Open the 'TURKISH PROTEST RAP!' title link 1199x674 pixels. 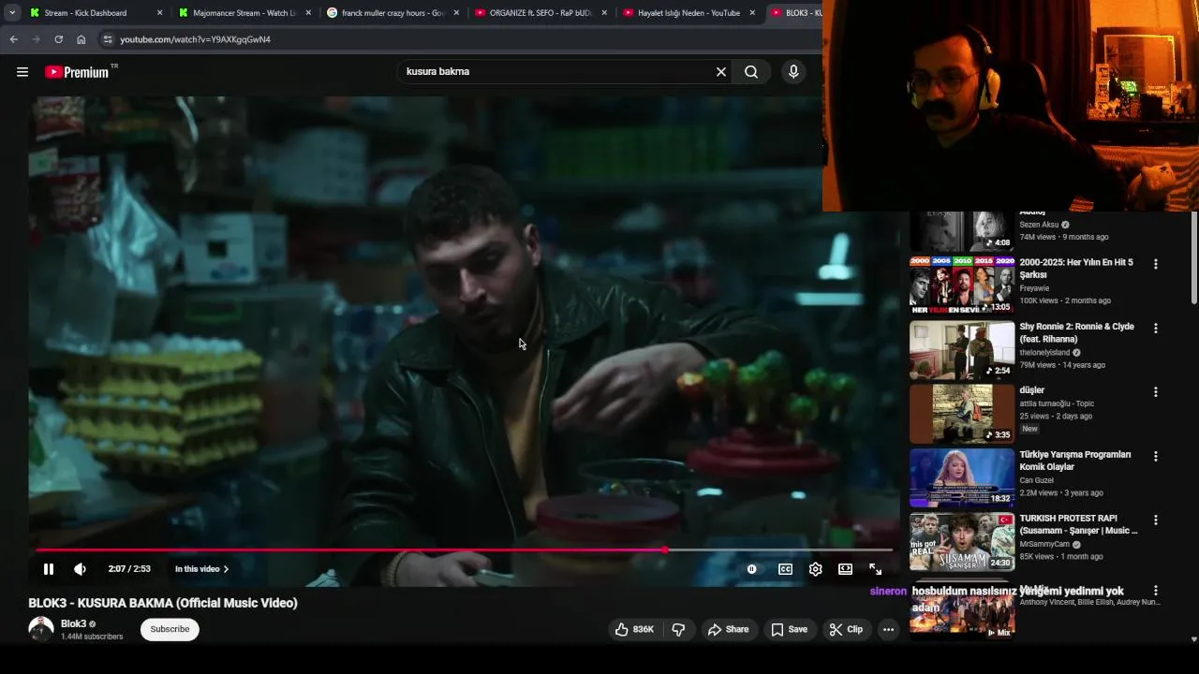pos(1078,524)
